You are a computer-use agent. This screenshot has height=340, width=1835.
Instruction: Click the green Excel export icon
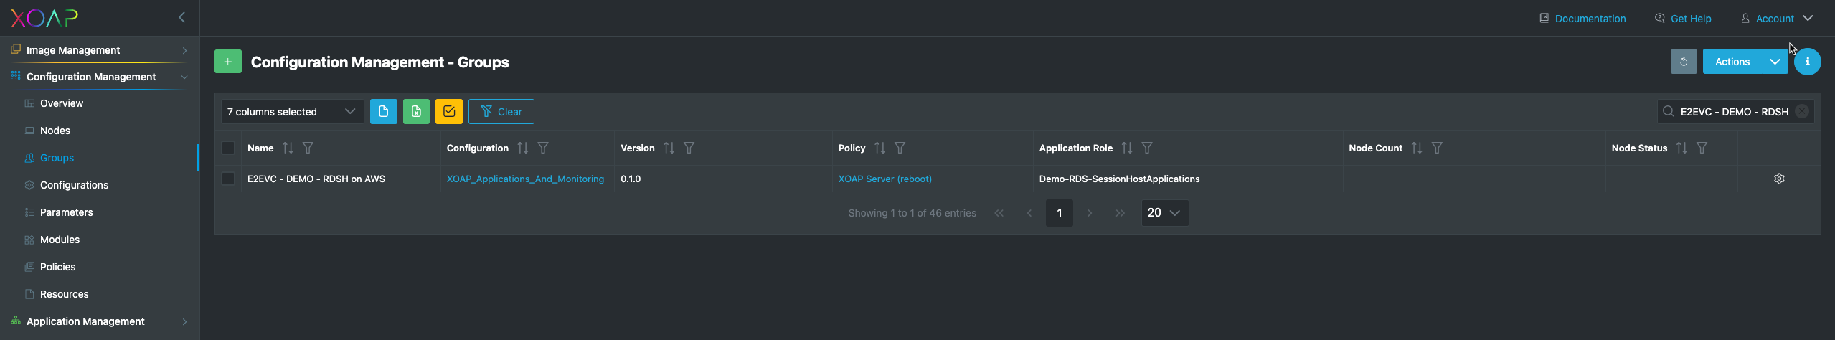[416, 112]
